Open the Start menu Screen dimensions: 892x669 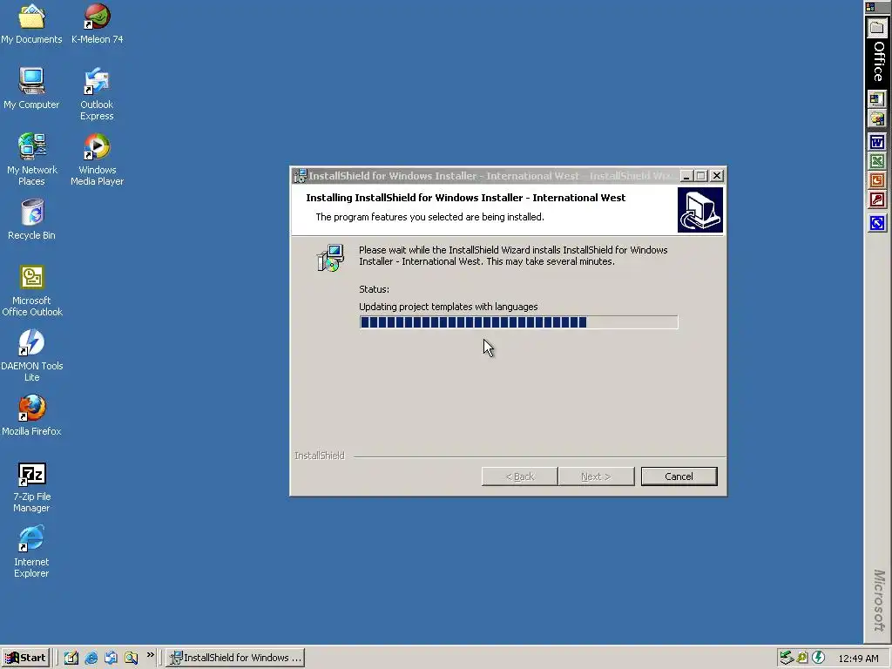click(x=25, y=658)
